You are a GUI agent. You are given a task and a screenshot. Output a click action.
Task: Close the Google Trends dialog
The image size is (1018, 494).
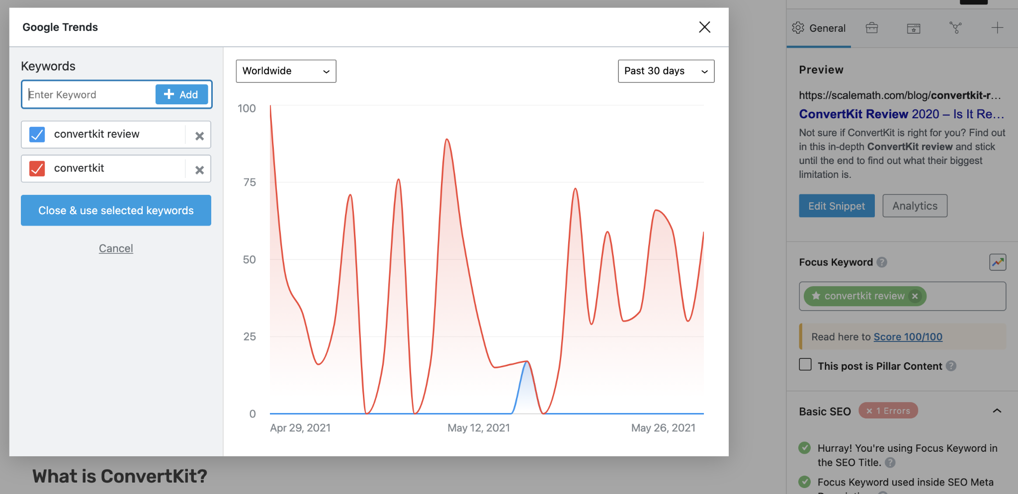(x=704, y=27)
